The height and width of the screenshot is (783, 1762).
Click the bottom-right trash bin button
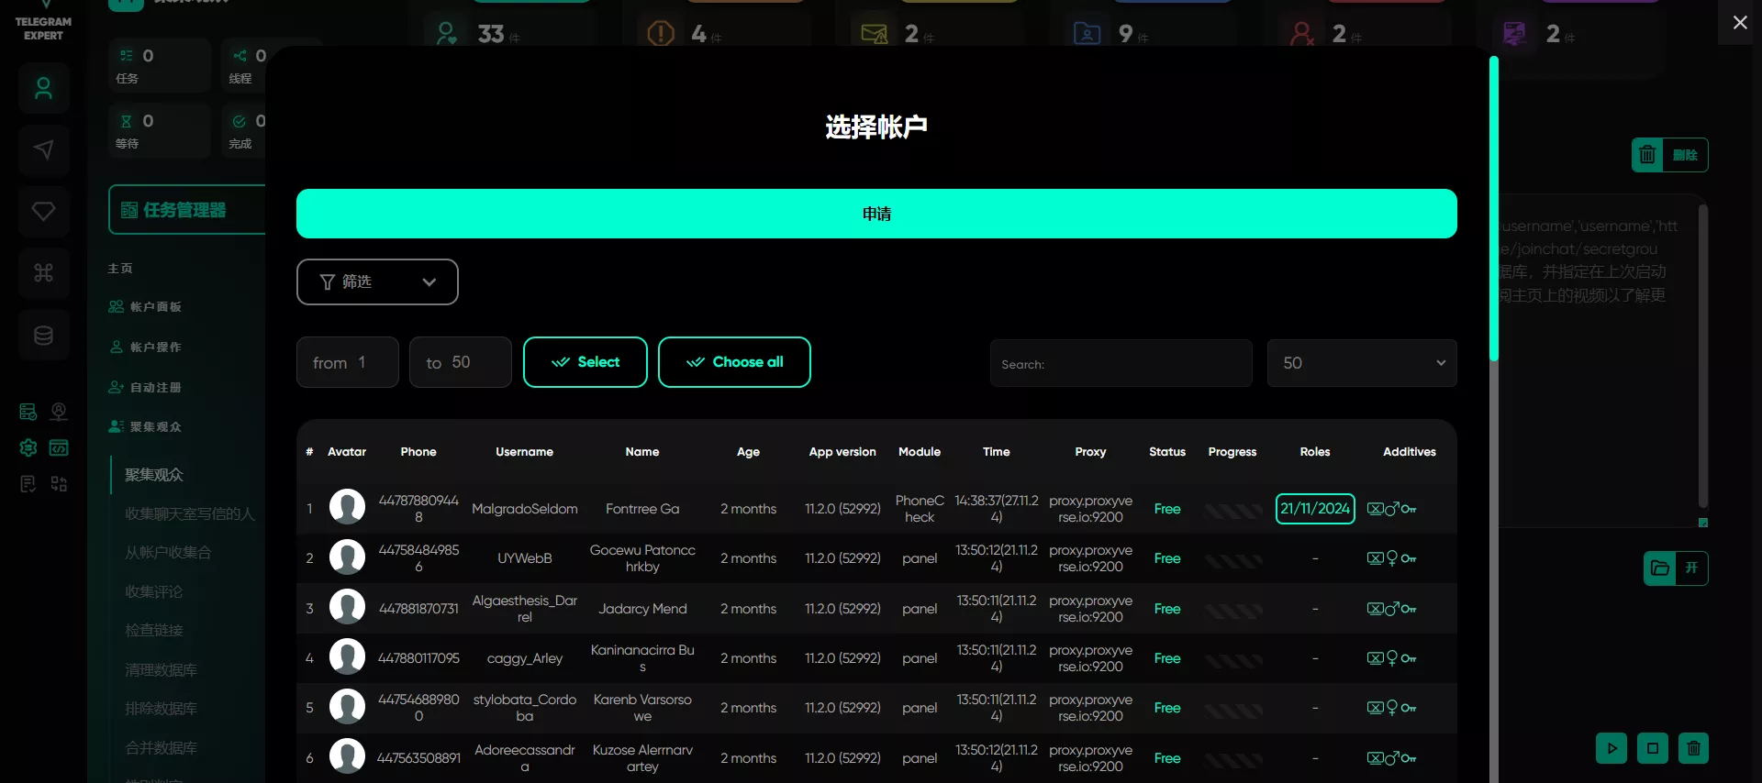pyautogui.click(x=1693, y=748)
